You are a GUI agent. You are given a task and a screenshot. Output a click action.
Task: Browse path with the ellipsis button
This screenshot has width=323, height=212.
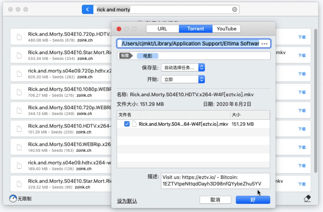pos(265,44)
